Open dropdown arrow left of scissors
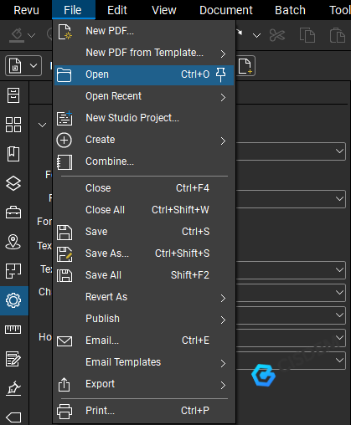 click(256, 35)
